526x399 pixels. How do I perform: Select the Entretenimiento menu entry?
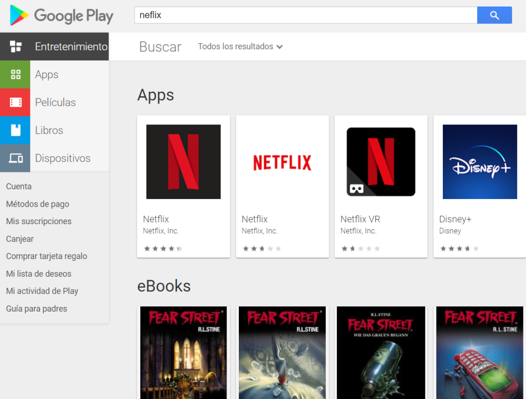[71, 46]
